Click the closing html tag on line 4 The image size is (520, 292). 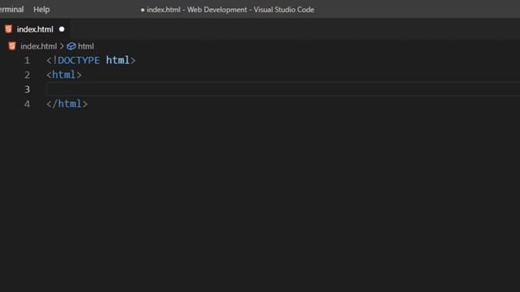click(x=67, y=104)
